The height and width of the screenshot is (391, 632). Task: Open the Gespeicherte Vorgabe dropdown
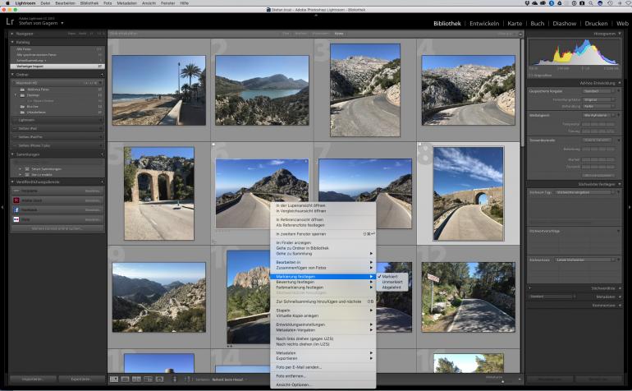[x=599, y=91]
